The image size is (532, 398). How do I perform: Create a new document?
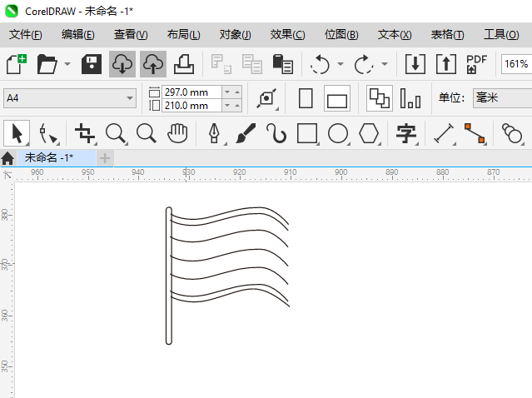[17, 64]
